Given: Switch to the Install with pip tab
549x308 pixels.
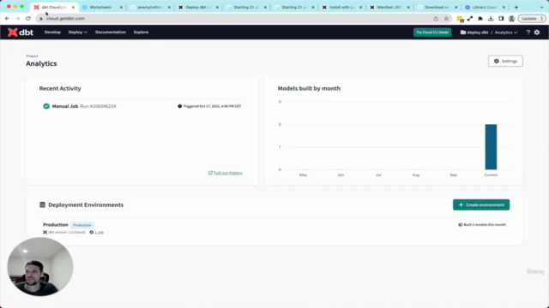Looking at the screenshot, I should click(x=341, y=7).
